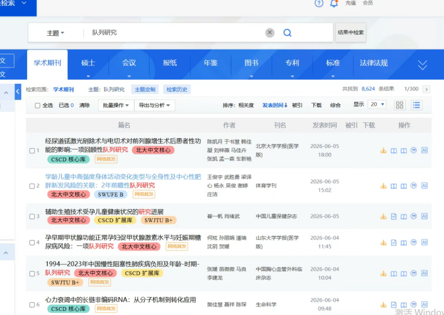Download the 山东大学学报 article in row 4
Screen dimensions: 444x315
(383, 242)
